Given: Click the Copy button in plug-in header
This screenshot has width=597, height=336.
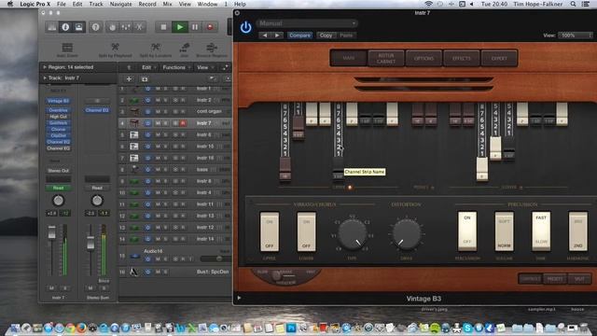Looking at the screenshot, I should click(326, 35).
